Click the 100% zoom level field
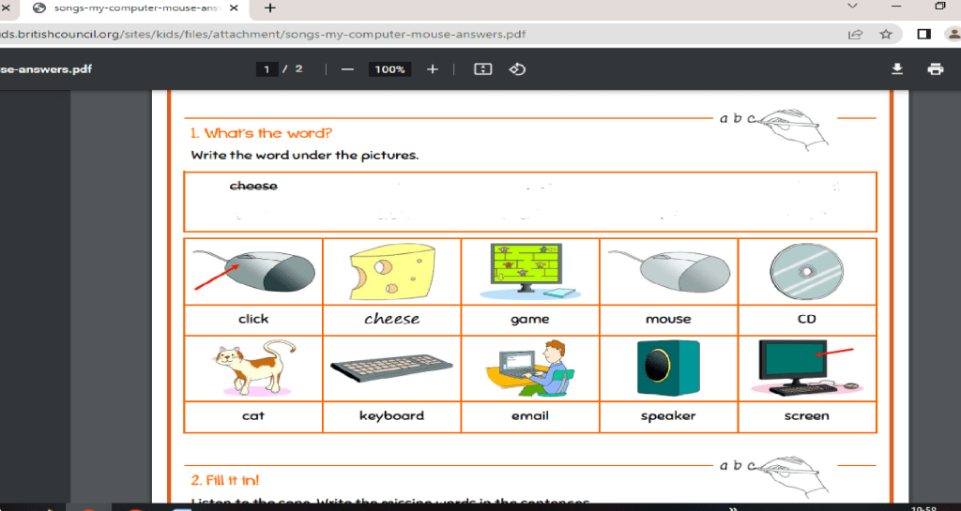Screen dimensions: 961x511 (389, 69)
